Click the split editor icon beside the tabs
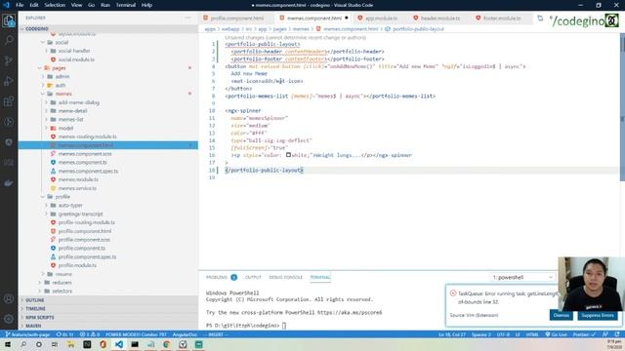 click(x=540, y=19)
